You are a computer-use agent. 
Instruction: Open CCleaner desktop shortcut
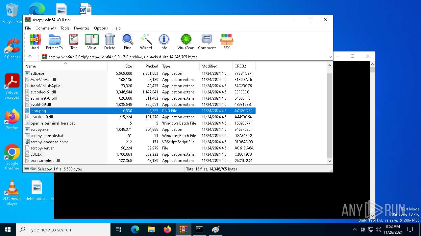[x=12, y=49]
